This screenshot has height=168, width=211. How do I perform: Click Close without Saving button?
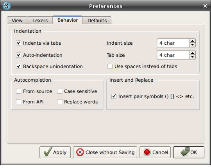(105, 152)
